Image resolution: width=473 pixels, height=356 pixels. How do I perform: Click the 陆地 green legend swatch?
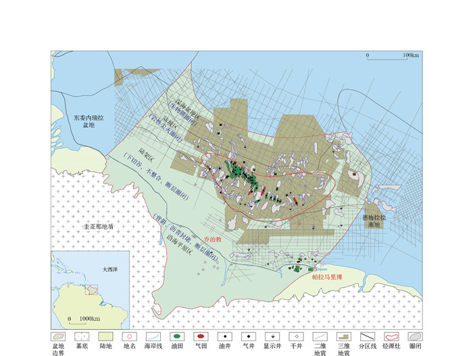click(106, 336)
